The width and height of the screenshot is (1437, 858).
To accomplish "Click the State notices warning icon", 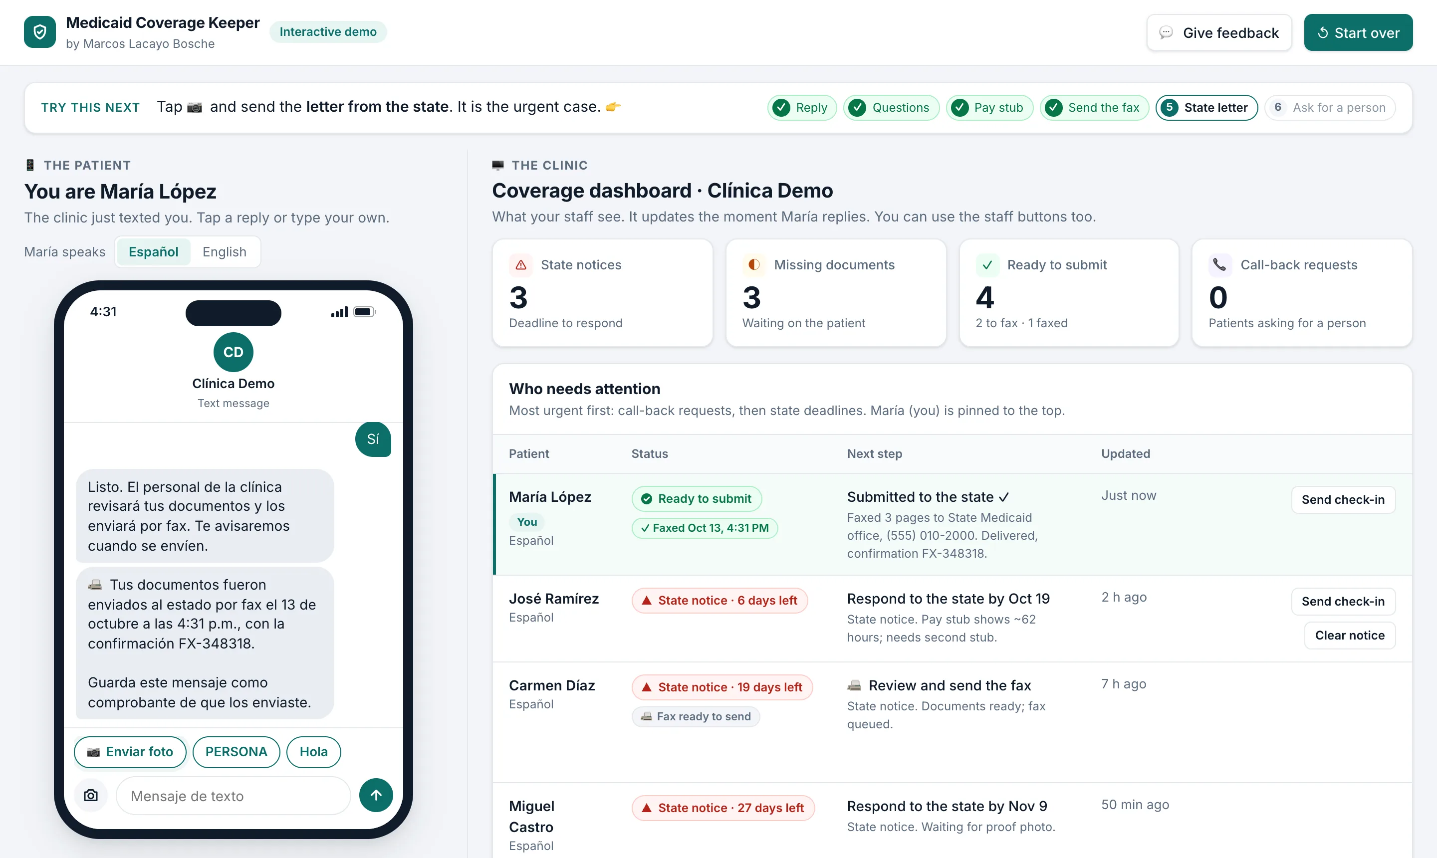I will coord(520,265).
